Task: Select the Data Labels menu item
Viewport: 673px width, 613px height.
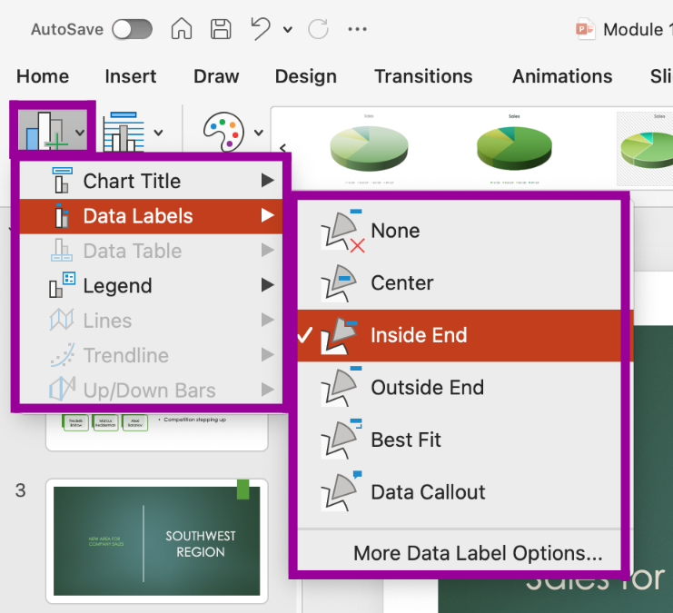Action: pyautogui.click(x=151, y=216)
